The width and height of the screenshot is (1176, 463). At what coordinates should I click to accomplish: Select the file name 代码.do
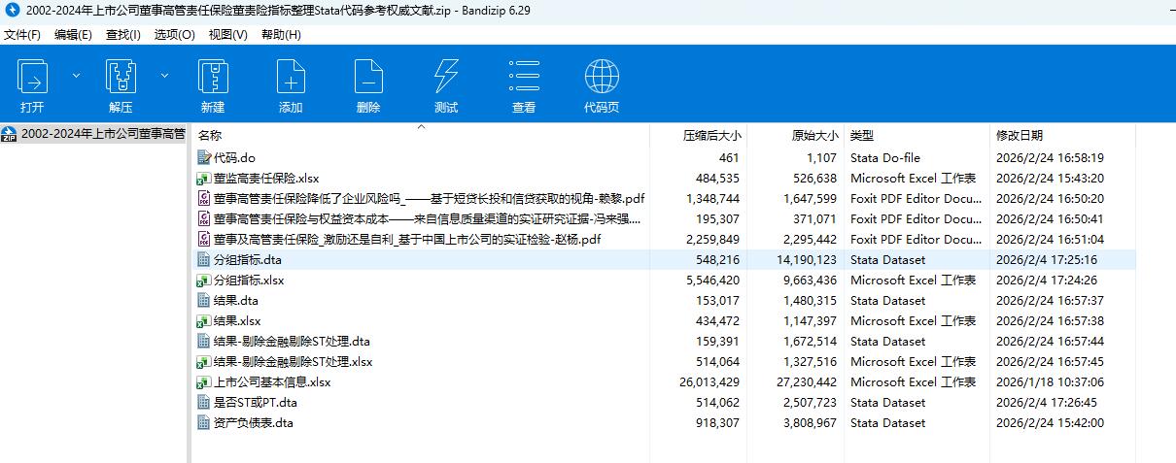coord(234,157)
